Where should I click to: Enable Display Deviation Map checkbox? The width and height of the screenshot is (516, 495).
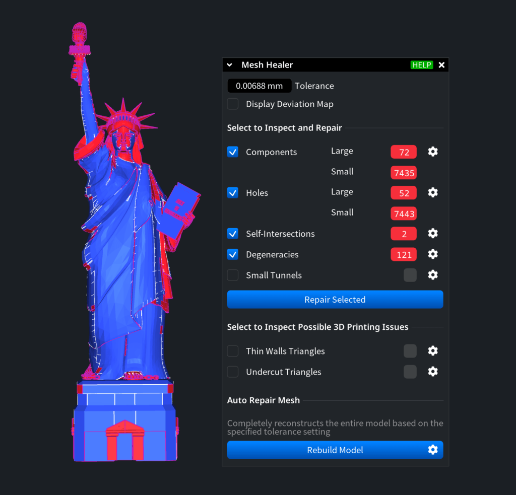point(233,104)
